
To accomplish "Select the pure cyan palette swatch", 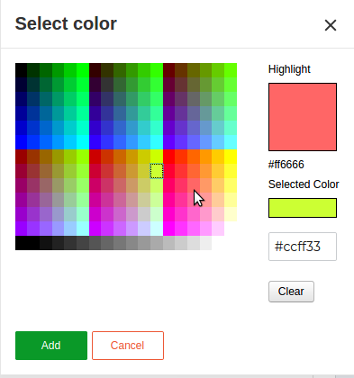I will click(83, 142).
